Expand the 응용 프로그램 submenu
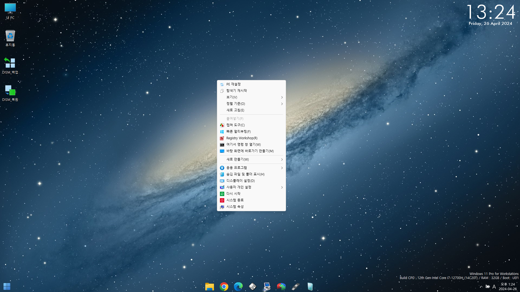This screenshot has width=520, height=292. point(251,168)
